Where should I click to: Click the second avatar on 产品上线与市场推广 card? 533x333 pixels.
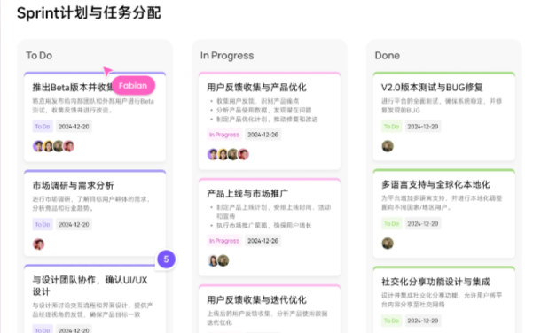click(x=223, y=260)
